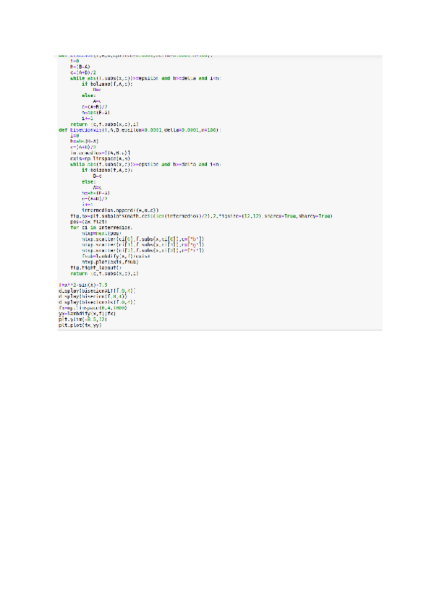Click the 'axis=np.linspace' line
The image size is (434, 613).
click(101, 159)
